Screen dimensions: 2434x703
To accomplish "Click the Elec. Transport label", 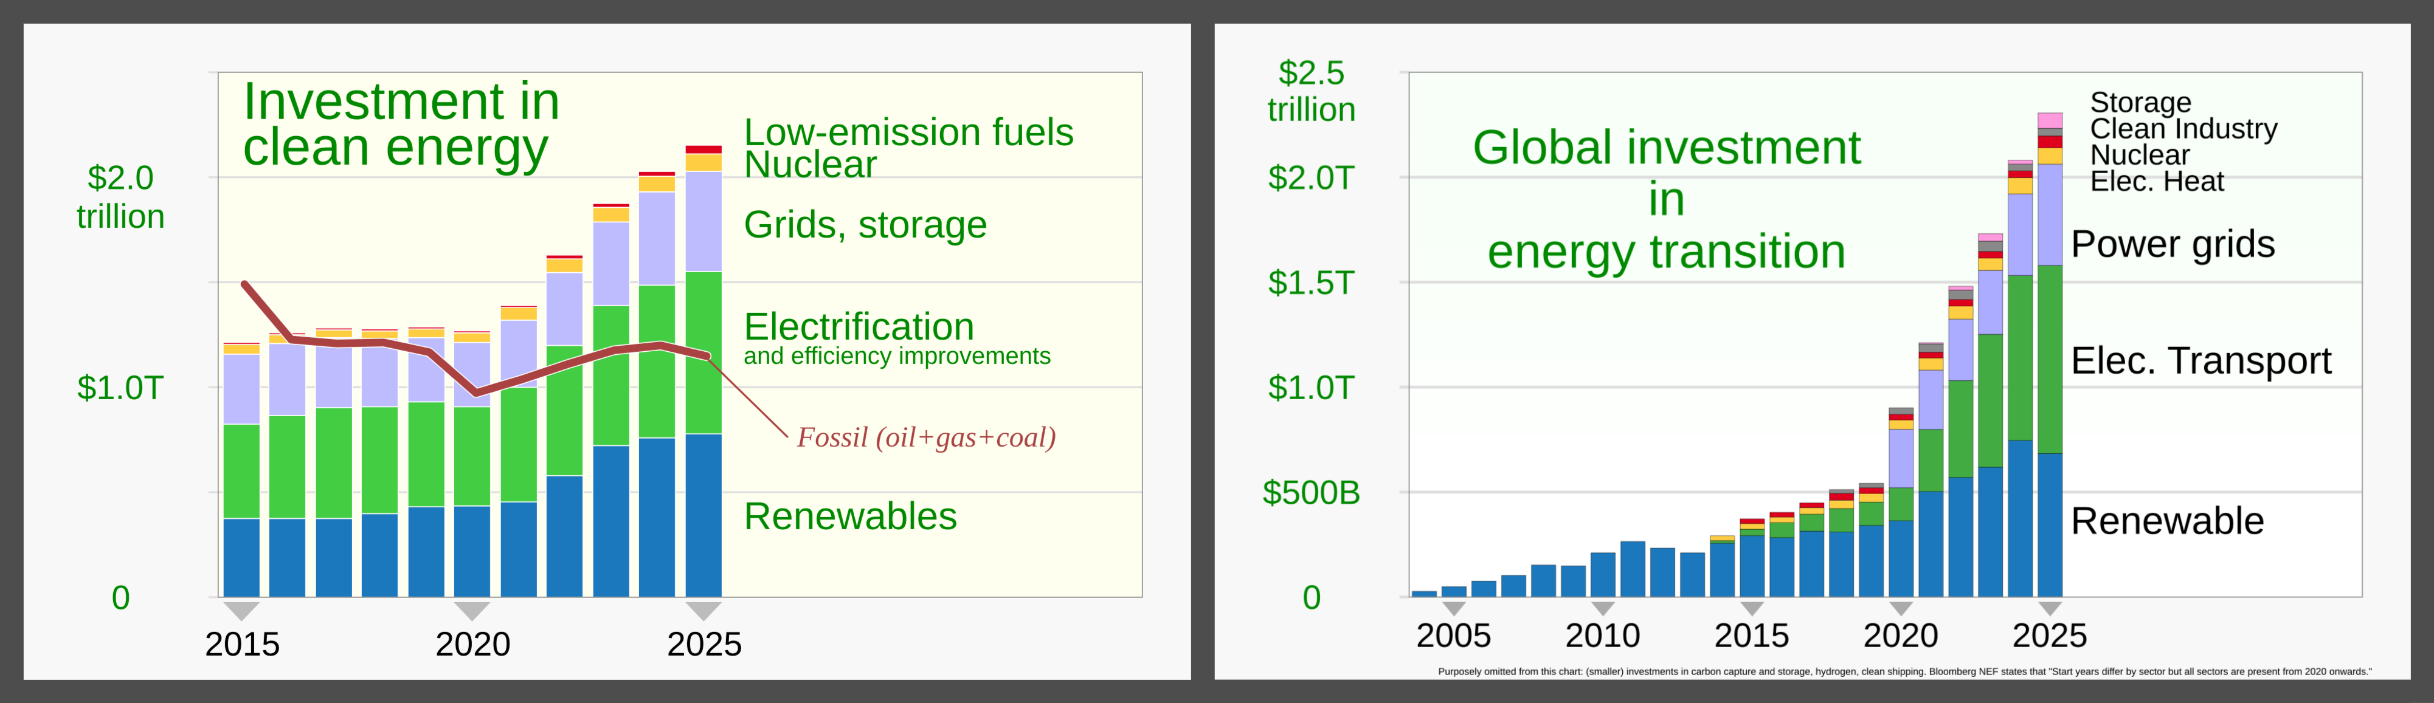I will coord(2201,360).
